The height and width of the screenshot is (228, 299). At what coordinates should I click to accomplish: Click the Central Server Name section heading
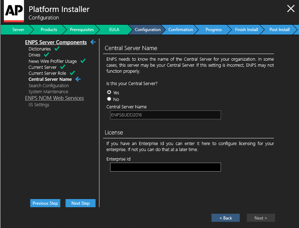coord(131,48)
